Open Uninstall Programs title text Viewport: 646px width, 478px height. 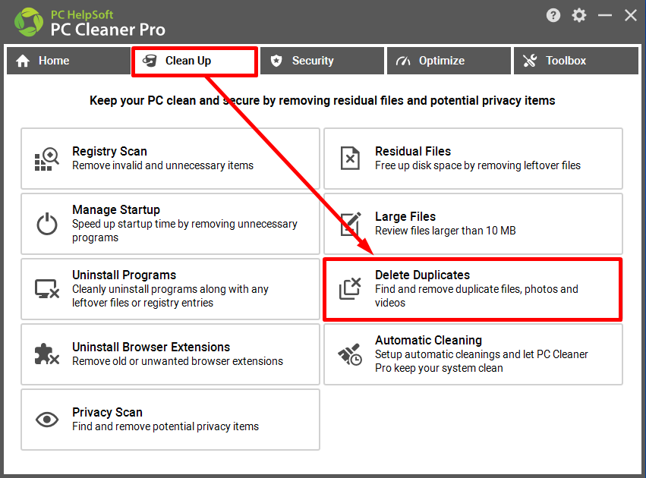124,275
